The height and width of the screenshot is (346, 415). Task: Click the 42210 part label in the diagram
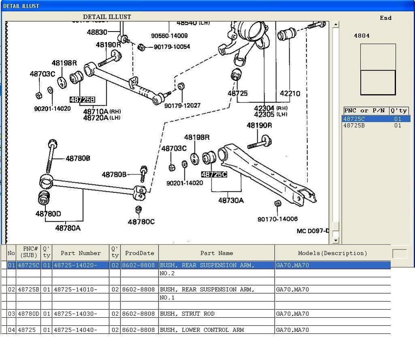coord(290,93)
